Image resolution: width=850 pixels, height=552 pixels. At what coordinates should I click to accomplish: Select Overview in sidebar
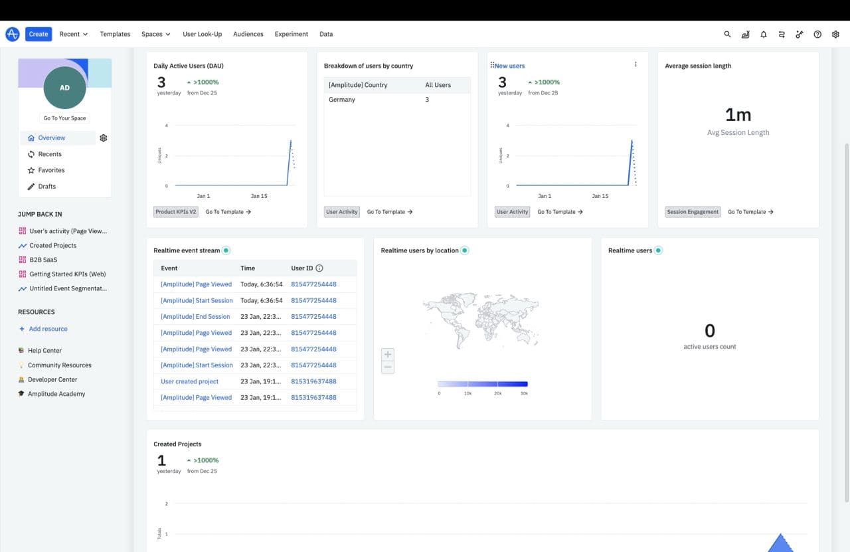(58, 138)
